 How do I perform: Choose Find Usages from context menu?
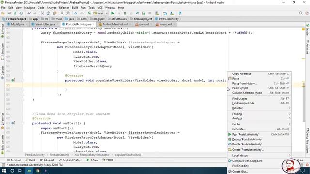259,99
